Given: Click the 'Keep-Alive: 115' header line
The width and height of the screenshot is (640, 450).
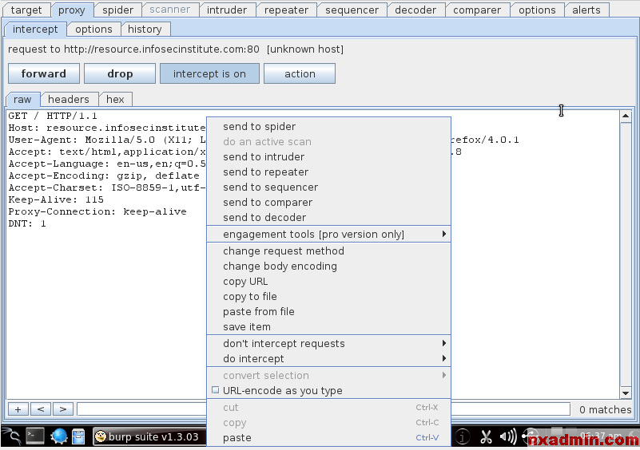Looking at the screenshot, I should click(x=56, y=199).
